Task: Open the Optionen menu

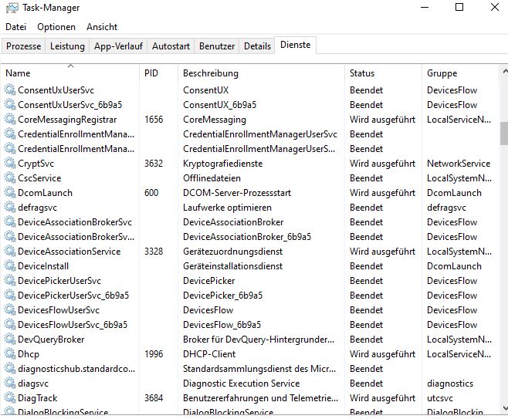Action: [56, 27]
